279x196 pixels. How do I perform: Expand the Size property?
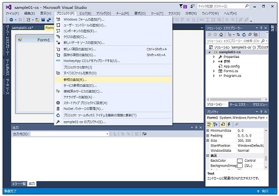tap(208, 141)
